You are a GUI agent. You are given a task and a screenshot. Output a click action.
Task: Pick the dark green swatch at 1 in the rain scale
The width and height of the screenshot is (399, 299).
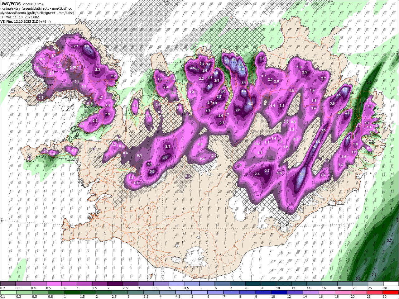point(72,292)
